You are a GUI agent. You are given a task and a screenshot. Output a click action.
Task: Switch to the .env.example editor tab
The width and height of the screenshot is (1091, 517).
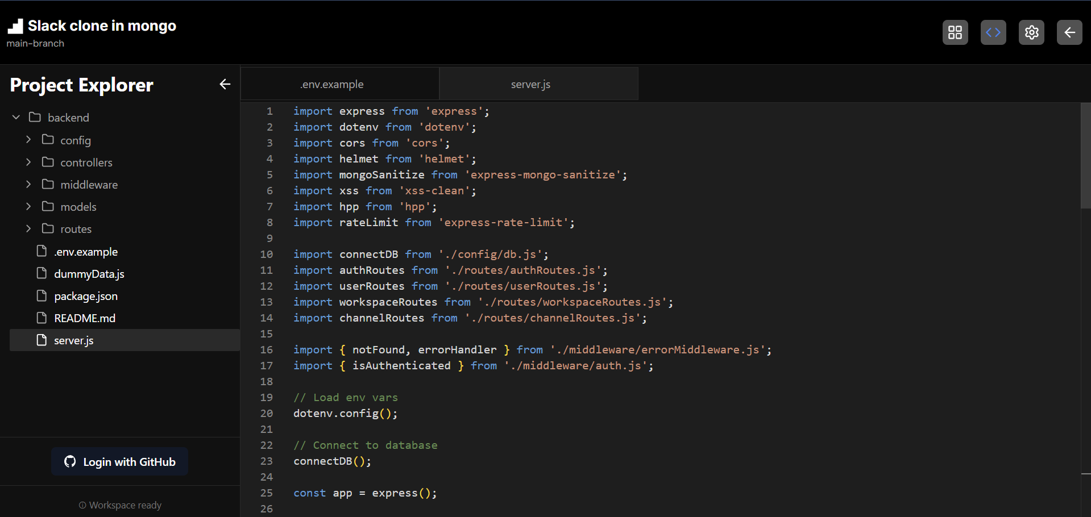tap(340, 84)
